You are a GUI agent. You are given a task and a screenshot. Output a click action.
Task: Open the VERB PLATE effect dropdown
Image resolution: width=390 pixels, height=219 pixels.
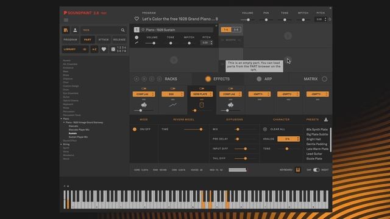[x=202, y=94]
